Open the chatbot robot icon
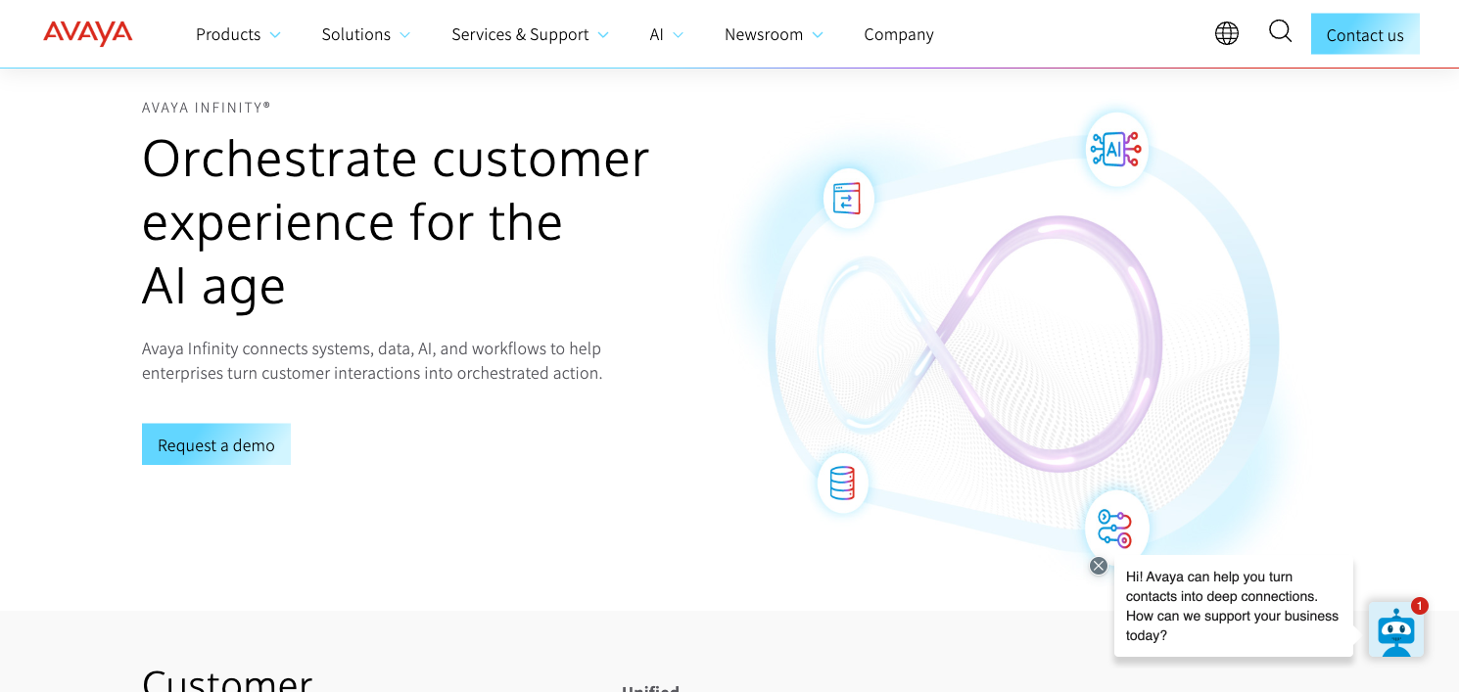 click(x=1395, y=630)
